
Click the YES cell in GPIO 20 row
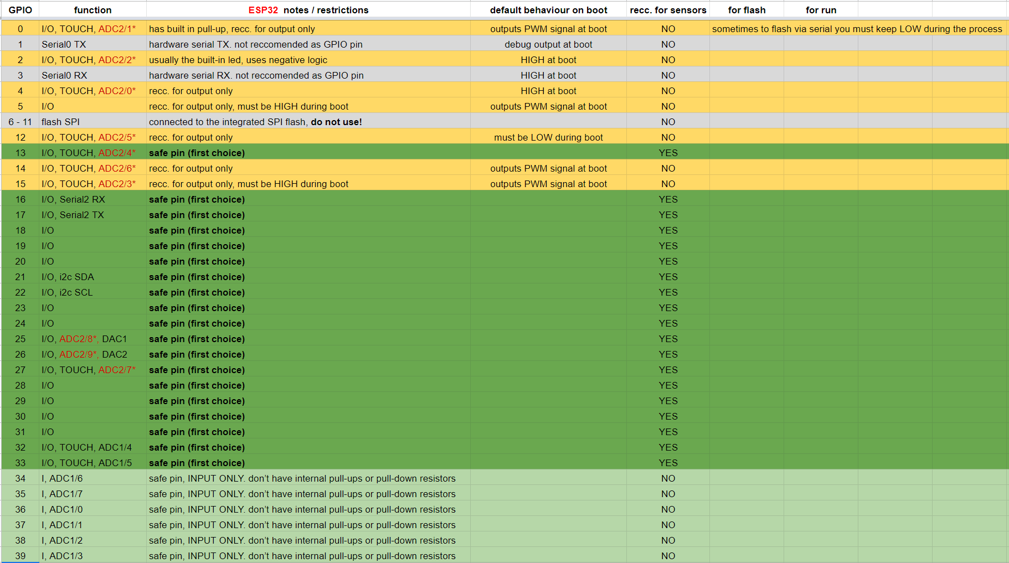click(x=668, y=261)
